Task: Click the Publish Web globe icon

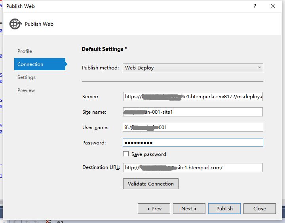Action: click(x=15, y=24)
